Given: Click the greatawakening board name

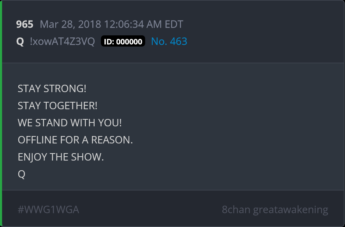Looking at the screenshot, I should click(x=290, y=210).
